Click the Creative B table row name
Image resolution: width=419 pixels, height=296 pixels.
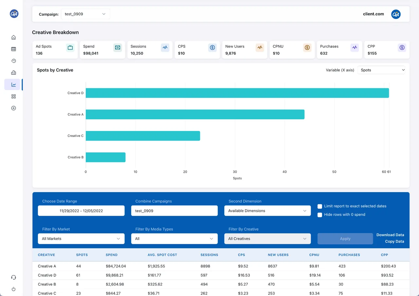[x=47, y=284]
